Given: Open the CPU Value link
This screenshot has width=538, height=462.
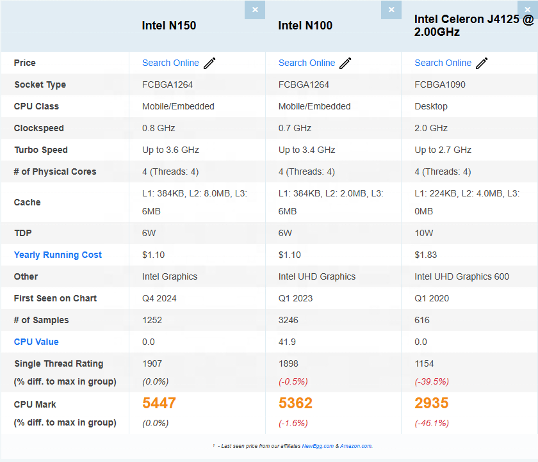Looking at the screenshot, I should pyautogui.click(x=36, y=342).
